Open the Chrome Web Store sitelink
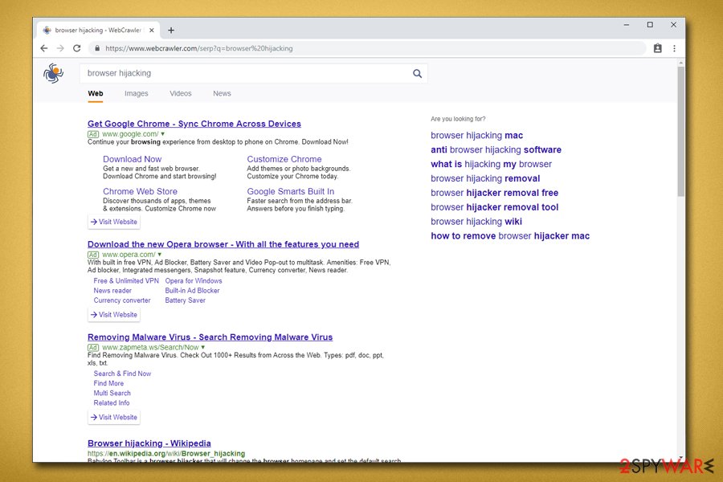Viewport: 723px width, 482px height. click(x=140, y=191)
